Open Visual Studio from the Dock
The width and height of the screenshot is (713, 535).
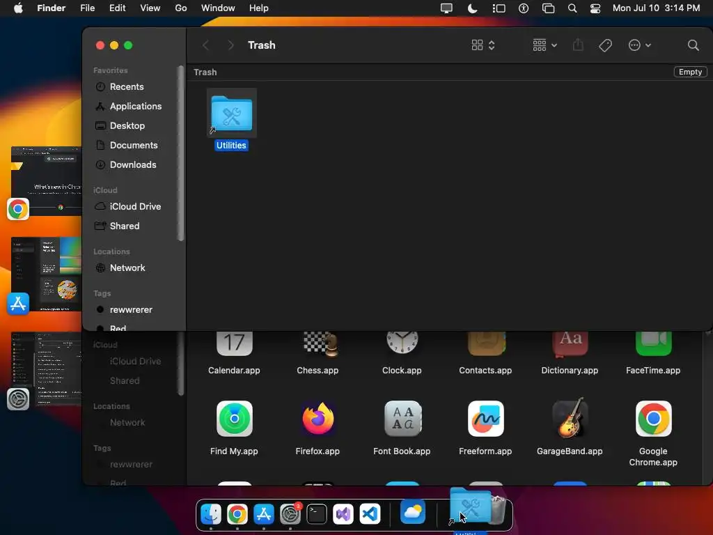(343, 514)
